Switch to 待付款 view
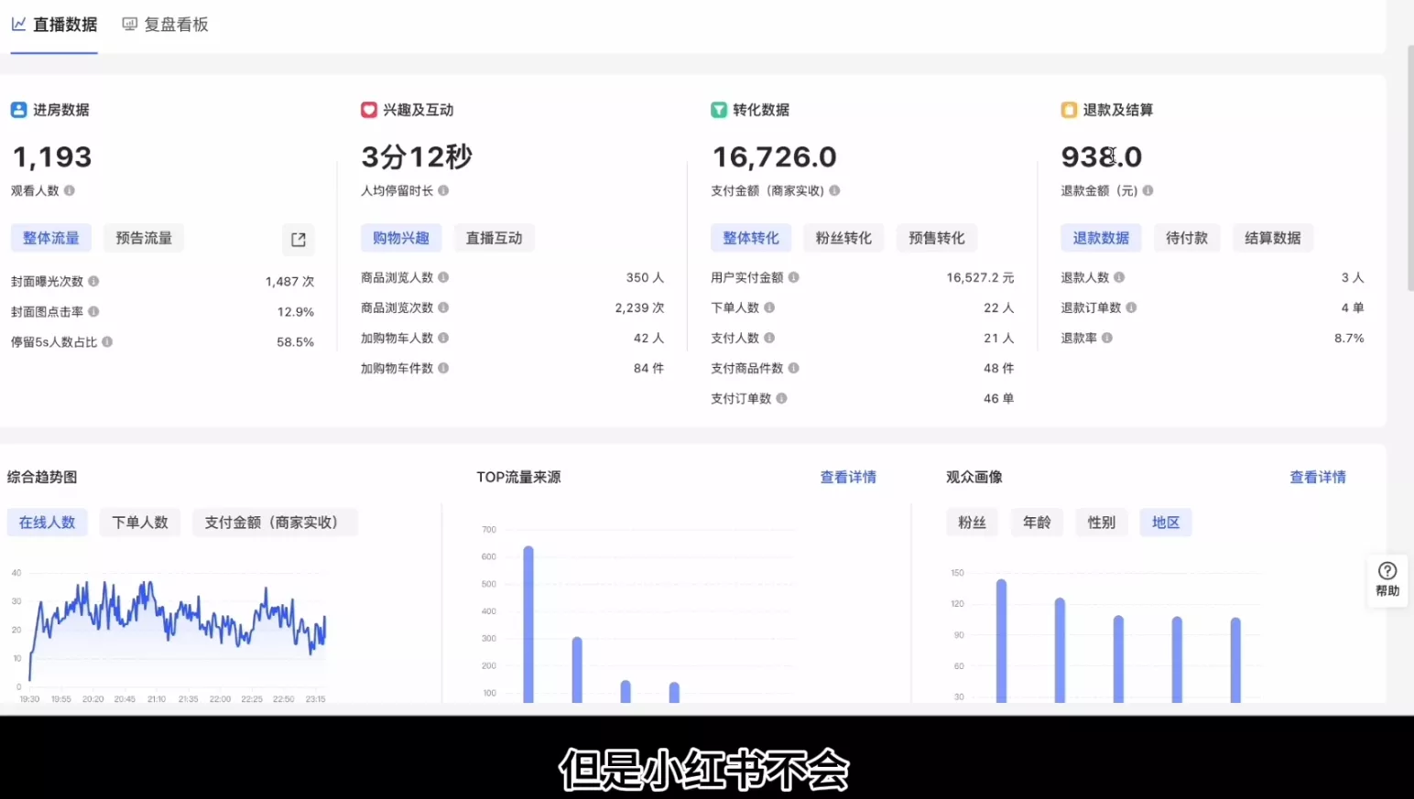 tap(1187, 237)
